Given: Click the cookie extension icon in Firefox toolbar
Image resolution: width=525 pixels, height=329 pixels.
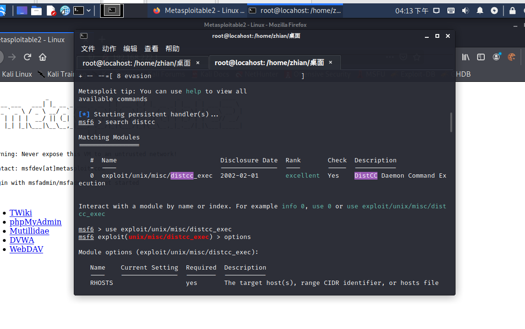Looking at the screenshot, I should (512, 57).
